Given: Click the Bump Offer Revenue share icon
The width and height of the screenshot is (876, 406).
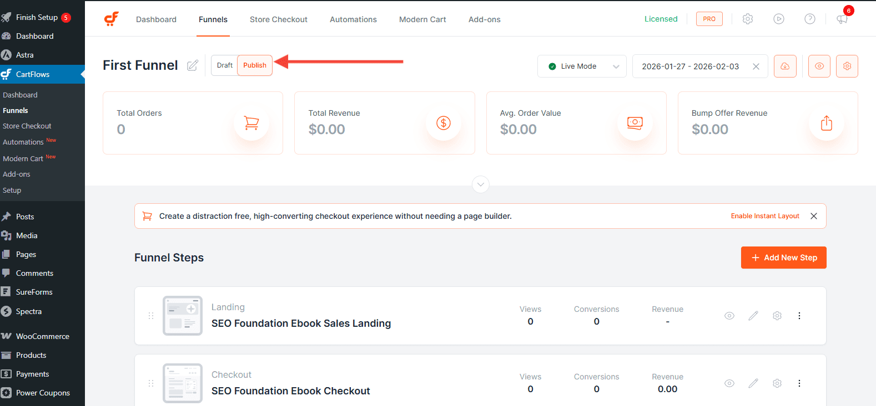Looking at the screenshot, I should click(827, 123).
